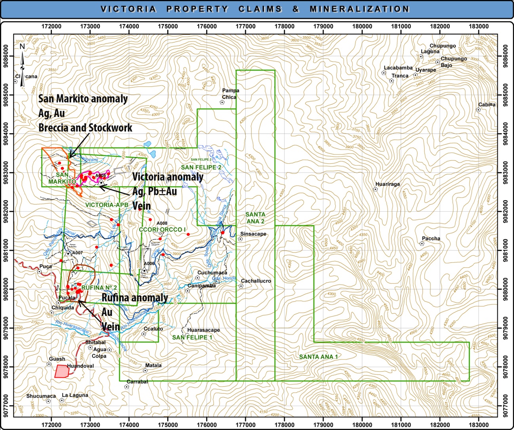This screenshot has height=430, width=514.
Task: Click the small blue lake above San Felipe 2
Action: point(148,144)
